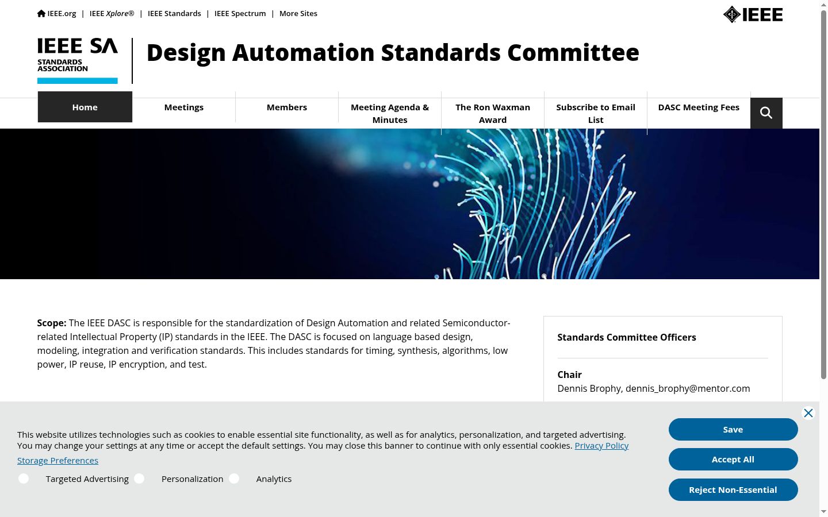Screen dimensions: 828x517
Task: Open the Meetings menu item
Action: tap(184, 107)
